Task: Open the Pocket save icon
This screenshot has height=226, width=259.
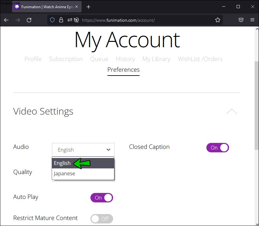Action: pos(241,20)
